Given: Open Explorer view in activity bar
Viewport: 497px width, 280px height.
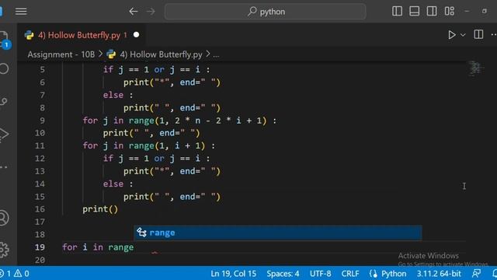Looking at the screenshot, I should point(5,39).
